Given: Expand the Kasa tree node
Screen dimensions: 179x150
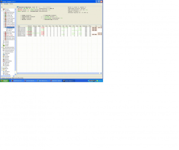Looking at the screenshot, I should point(2,67).
